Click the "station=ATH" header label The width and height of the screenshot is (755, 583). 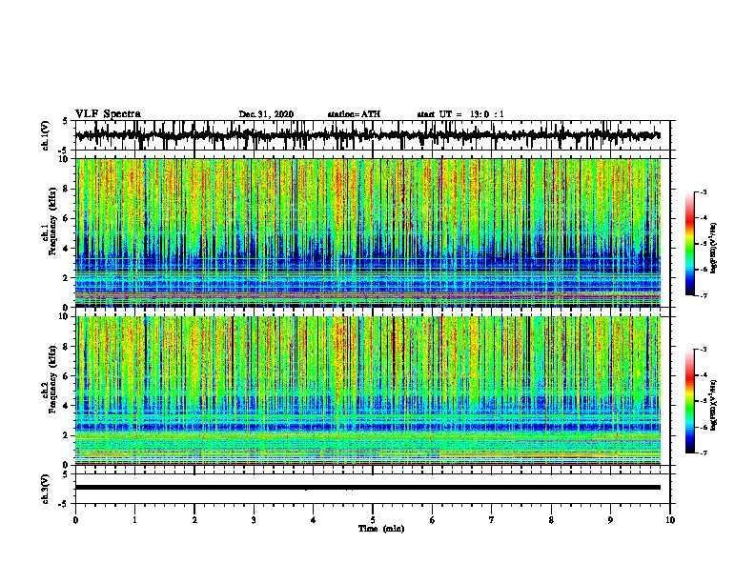[354, 114]
